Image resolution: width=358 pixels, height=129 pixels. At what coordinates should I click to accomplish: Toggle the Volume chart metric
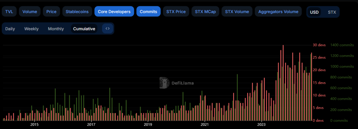point(30,12)
